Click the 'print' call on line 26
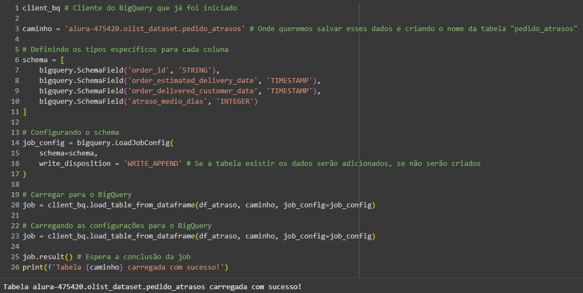Viewport: 583px width, 293px height. pyautogui.click(x=33, y=268)
